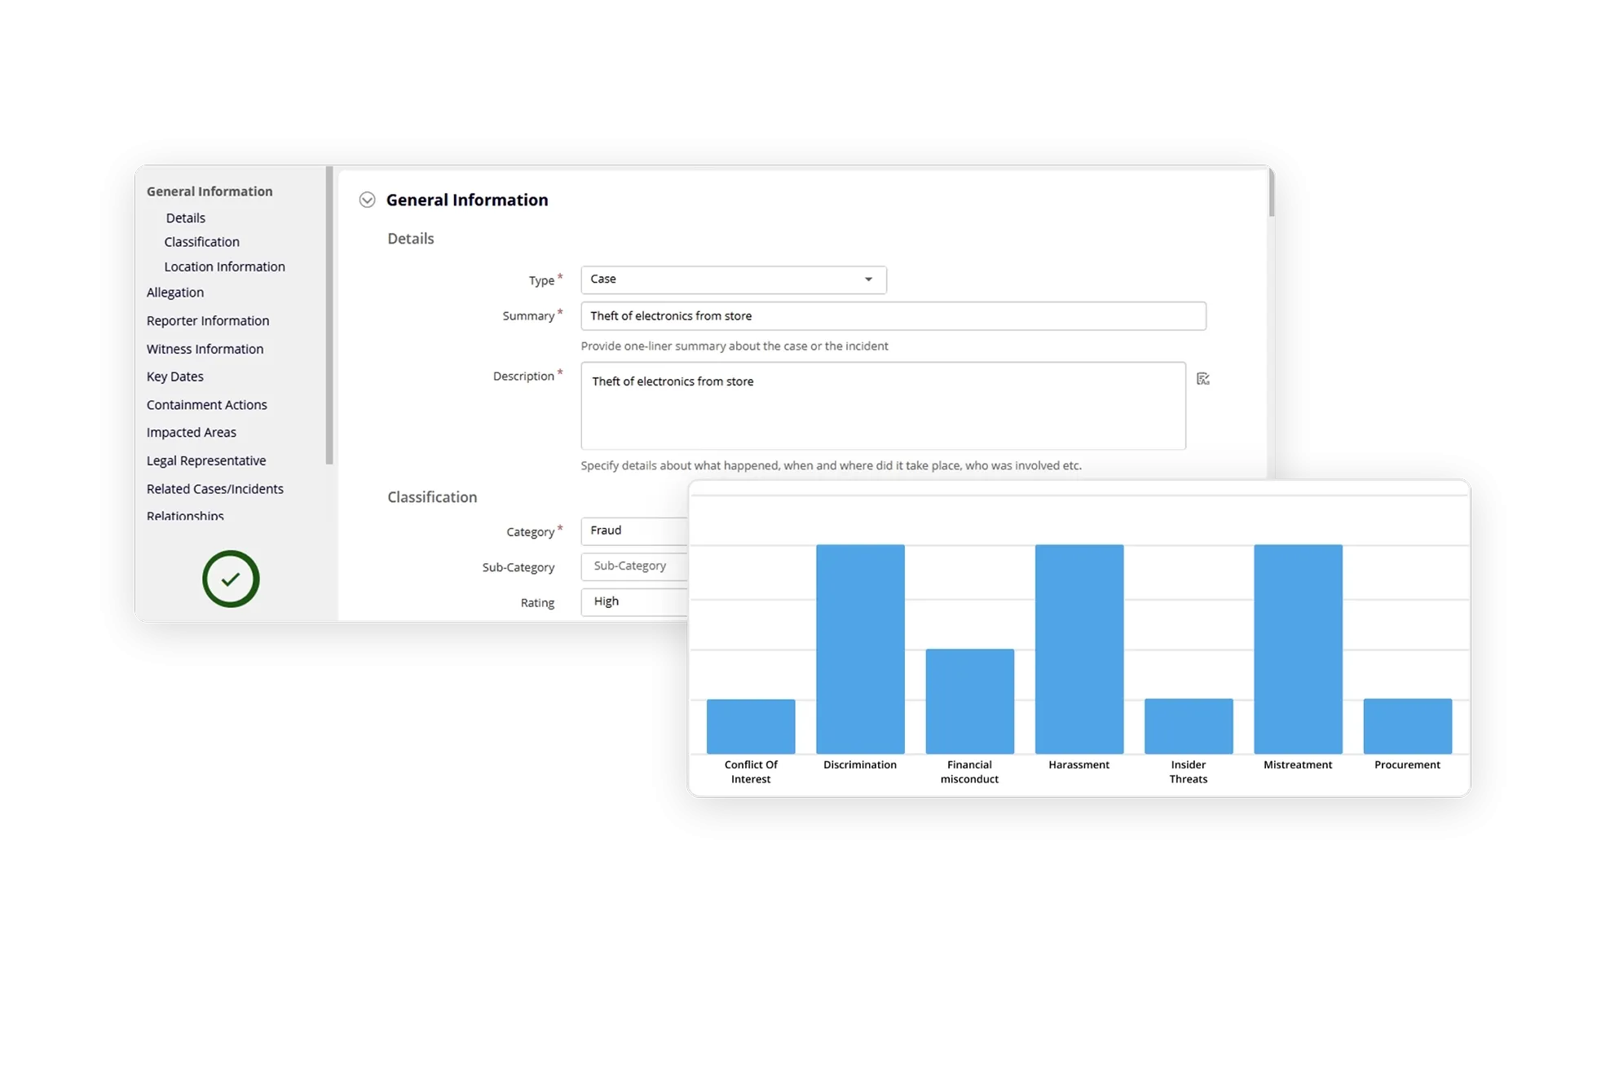This screenshot has width=1610, height=1070.
Task: Click the Financial misconduct chart bar
Action: click(x=969, y=701)
